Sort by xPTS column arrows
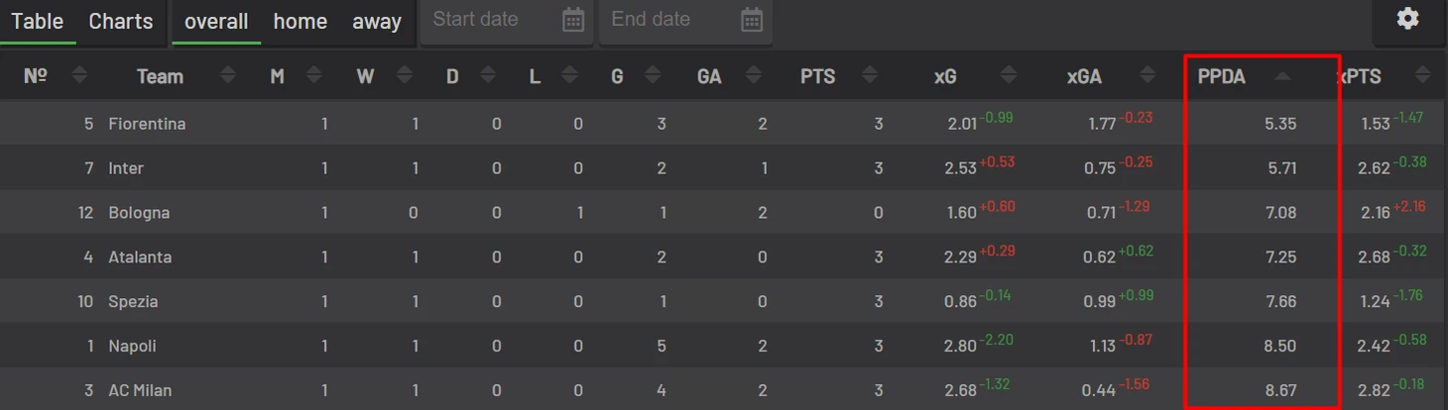Viewport: 1448px width, 410px height. pos(1423,75)
